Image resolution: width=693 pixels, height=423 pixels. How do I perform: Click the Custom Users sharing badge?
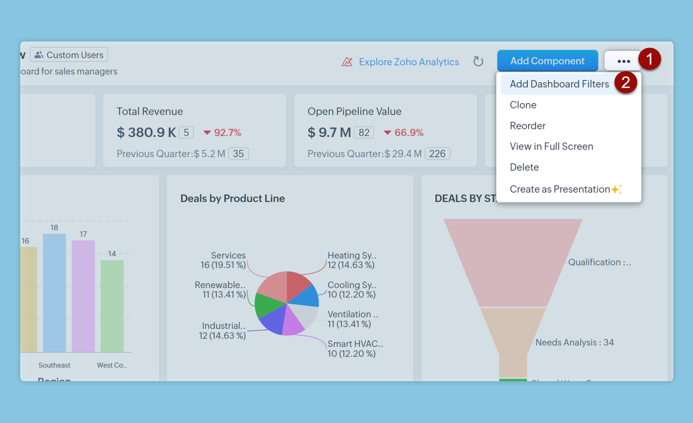[x=69, y=55]
